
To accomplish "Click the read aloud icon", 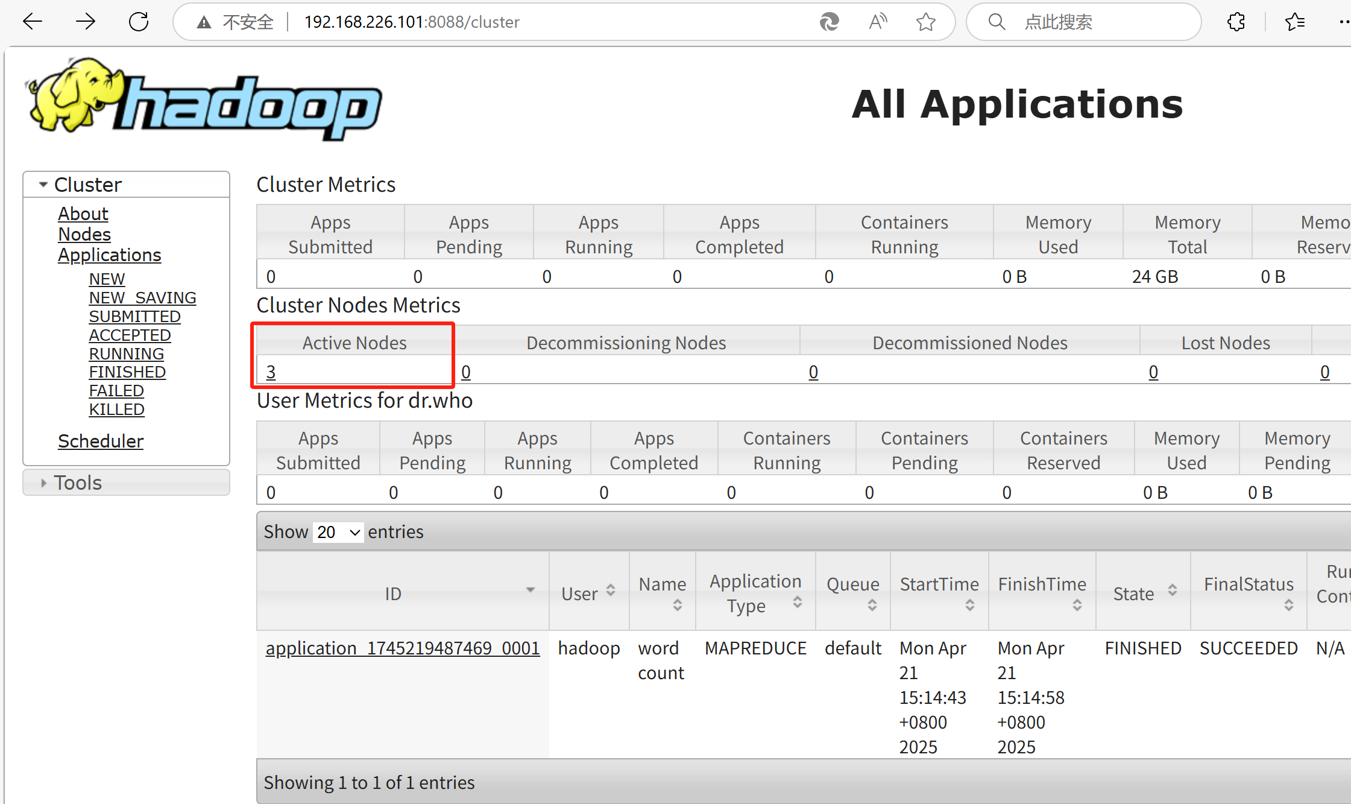I will pyautogui.click(x=878, y=22).
